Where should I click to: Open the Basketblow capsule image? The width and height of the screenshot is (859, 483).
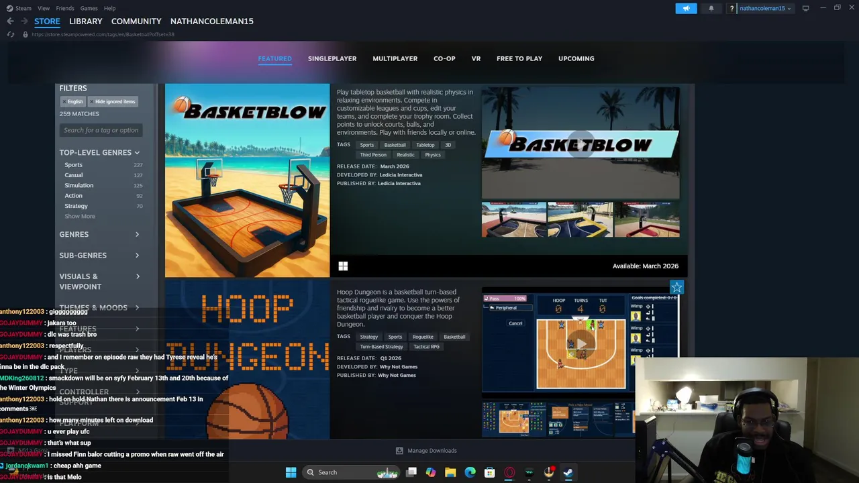coord(247,180)
